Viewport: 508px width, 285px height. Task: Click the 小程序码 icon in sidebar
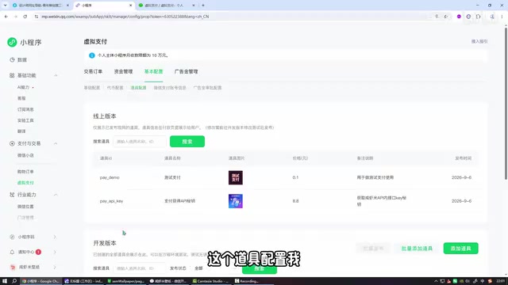click(12, 237)
